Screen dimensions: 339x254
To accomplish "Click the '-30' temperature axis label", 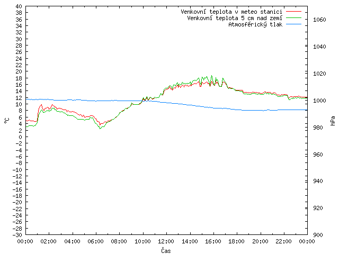I will pyautogui.click(x=17, y=235).
